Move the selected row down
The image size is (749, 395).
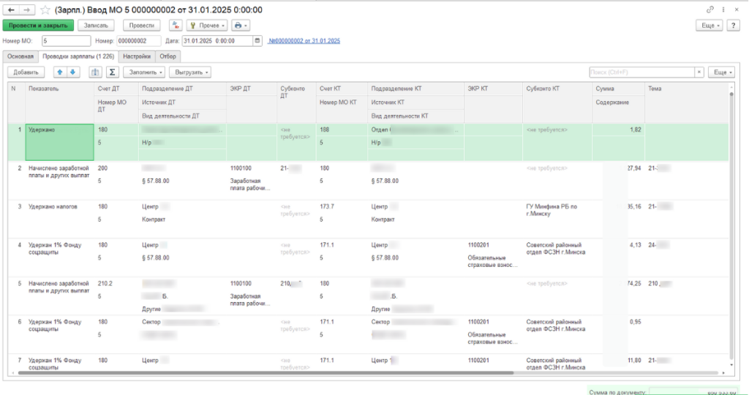(72, 72)
